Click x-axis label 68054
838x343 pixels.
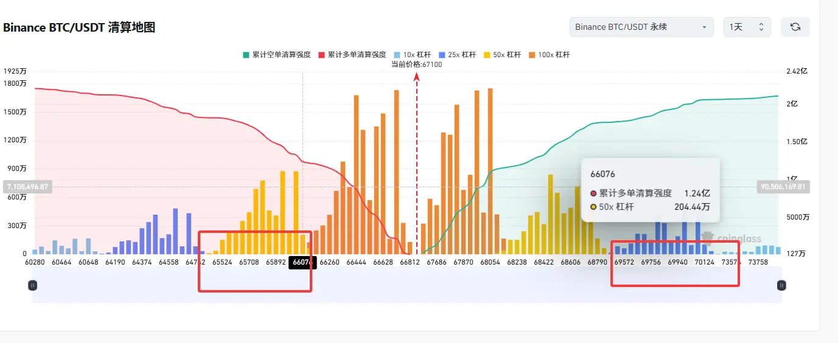click(490, 262)
